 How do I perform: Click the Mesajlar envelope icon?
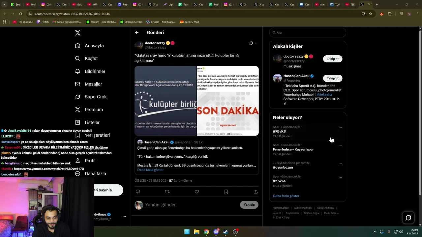pyautogui.click(x=78, y=84)
